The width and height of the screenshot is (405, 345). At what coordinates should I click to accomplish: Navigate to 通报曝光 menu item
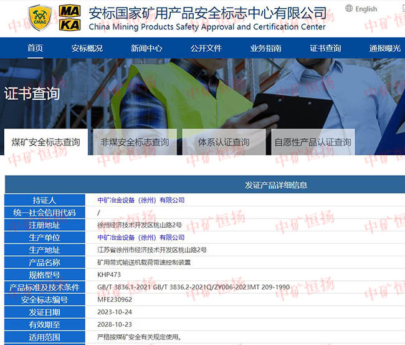[384, 48]
